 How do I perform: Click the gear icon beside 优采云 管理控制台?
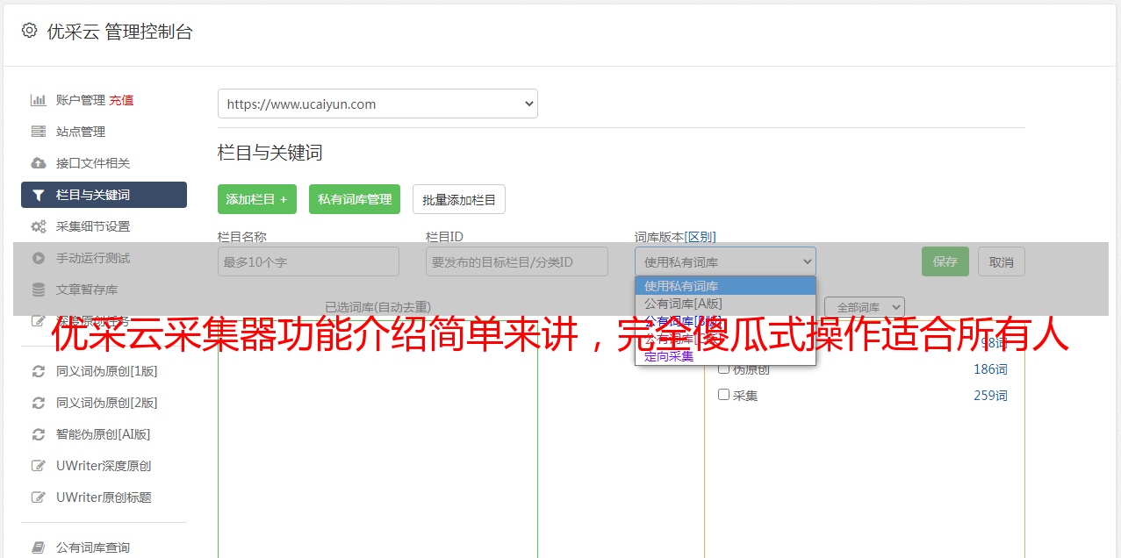click(x=29, y=31)
